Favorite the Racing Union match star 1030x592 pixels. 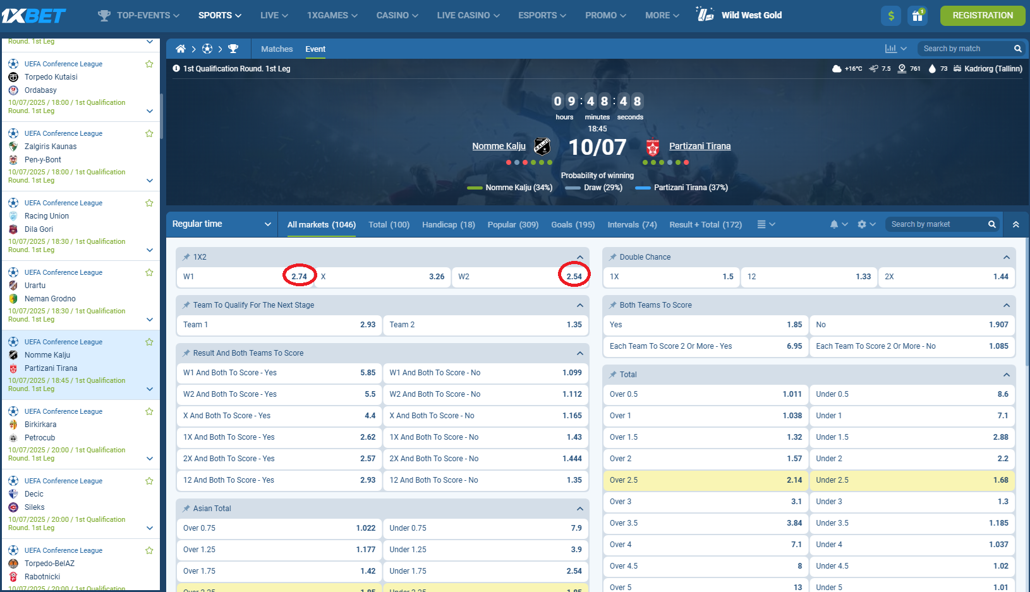(x=149, y=203)
